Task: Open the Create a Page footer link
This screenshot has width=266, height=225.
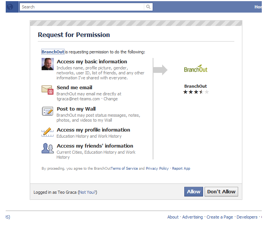Action: click(220, 217)
